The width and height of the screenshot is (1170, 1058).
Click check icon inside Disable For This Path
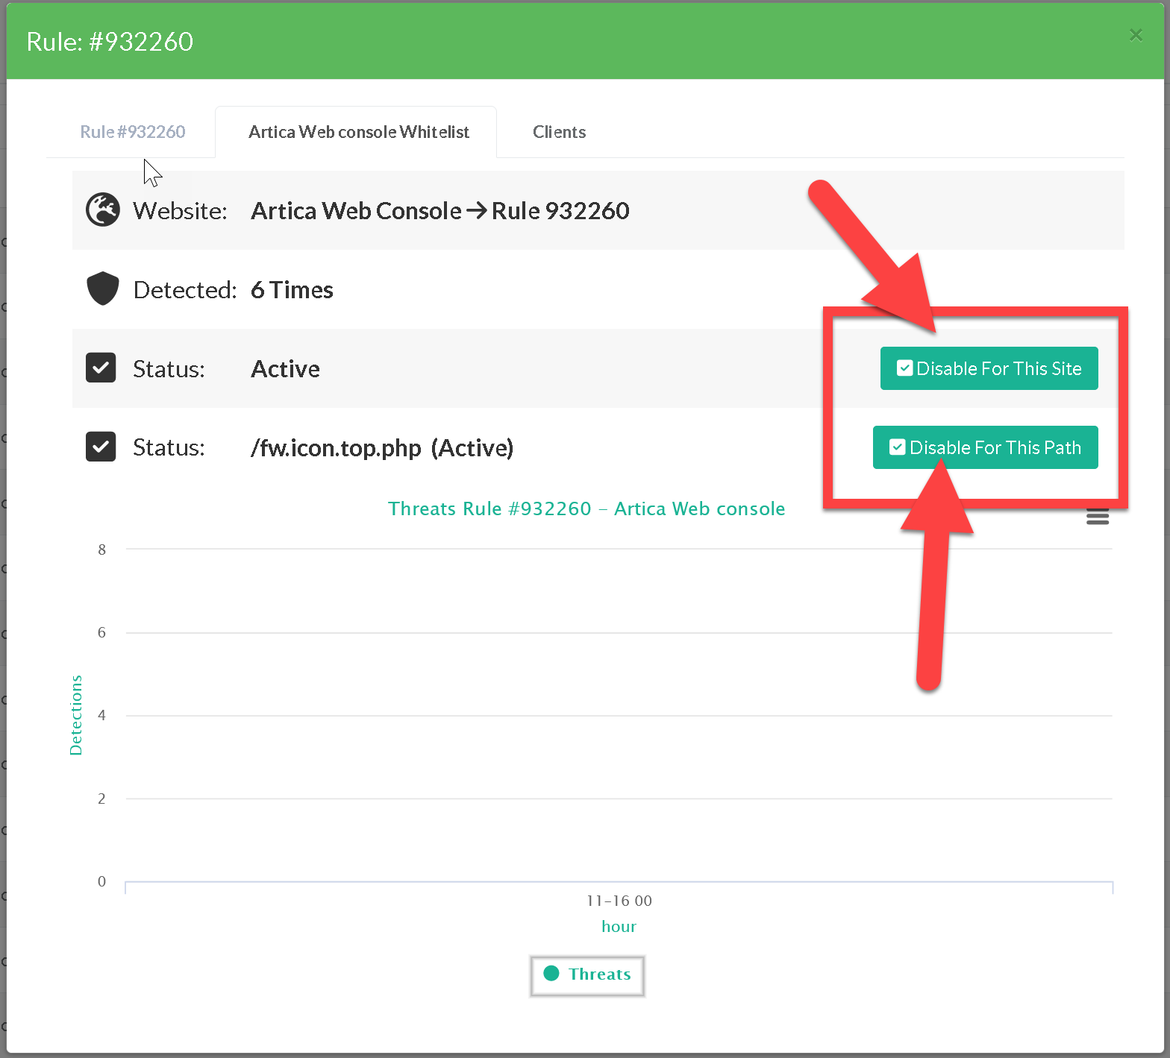(897, 447)
